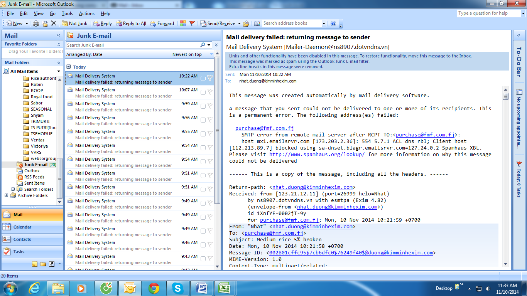Print the message with the printer icon
This screenshot has height=296, width=527.
point(36,24)
